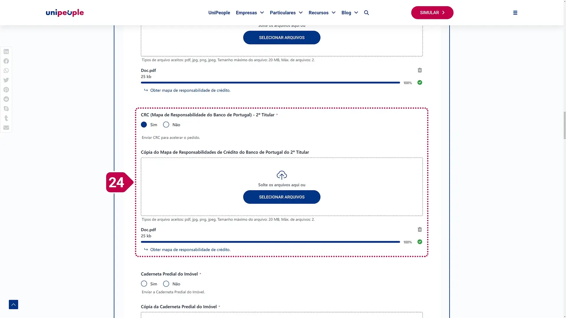Delete second titular Doc.pdf with trash icon
566x318 pixels.
(x=419, y=229)
